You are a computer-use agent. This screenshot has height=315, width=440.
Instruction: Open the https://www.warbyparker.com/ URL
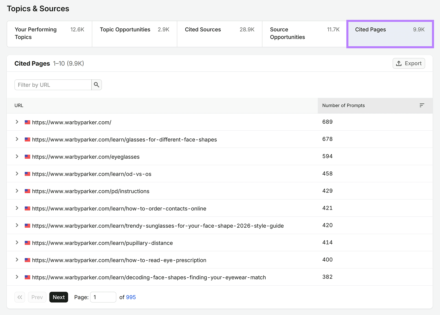pos(71,122)
